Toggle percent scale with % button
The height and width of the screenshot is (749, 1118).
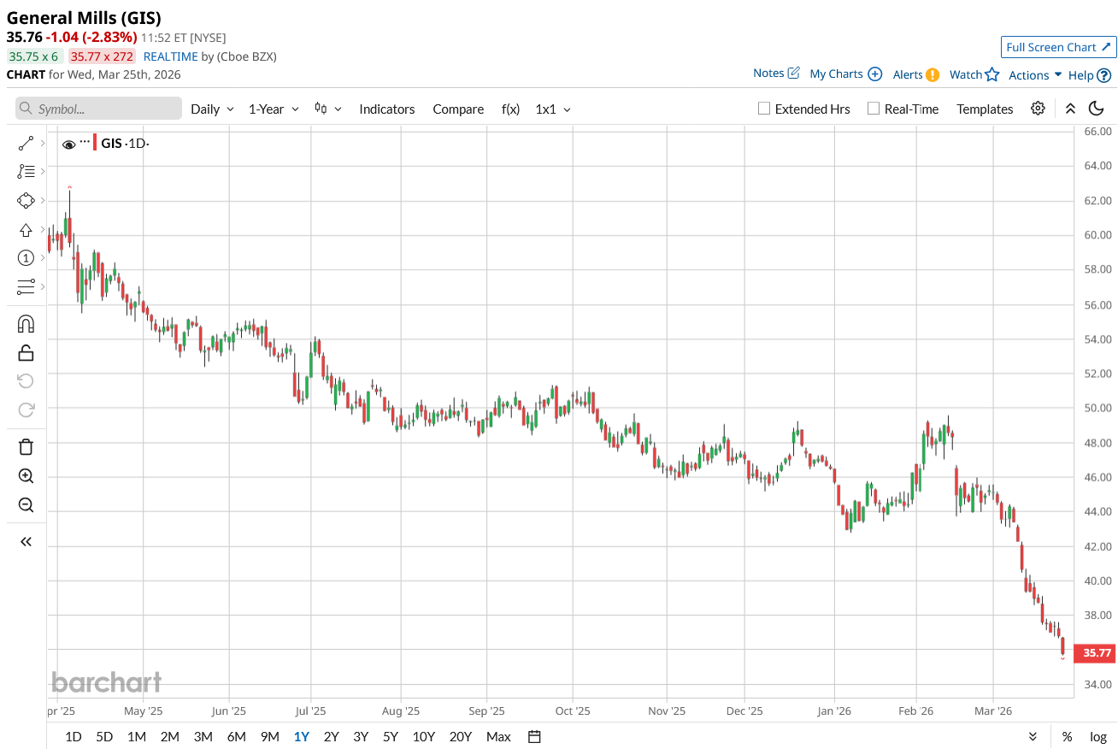pos(1067,736)
